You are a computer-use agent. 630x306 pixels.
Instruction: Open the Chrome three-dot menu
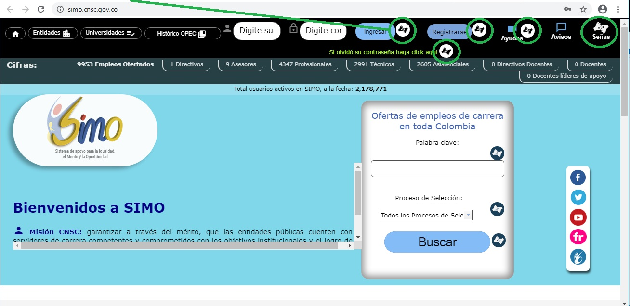click(x=618, y=9)
